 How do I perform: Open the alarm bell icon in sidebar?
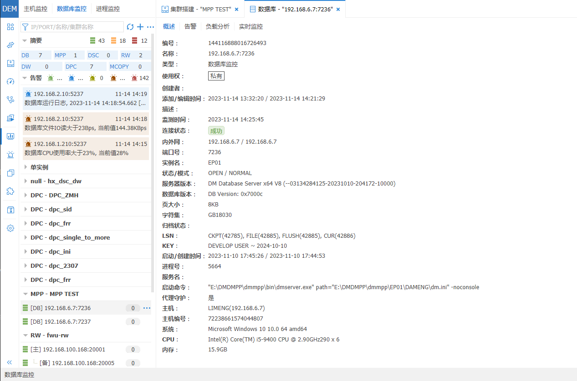10,155
